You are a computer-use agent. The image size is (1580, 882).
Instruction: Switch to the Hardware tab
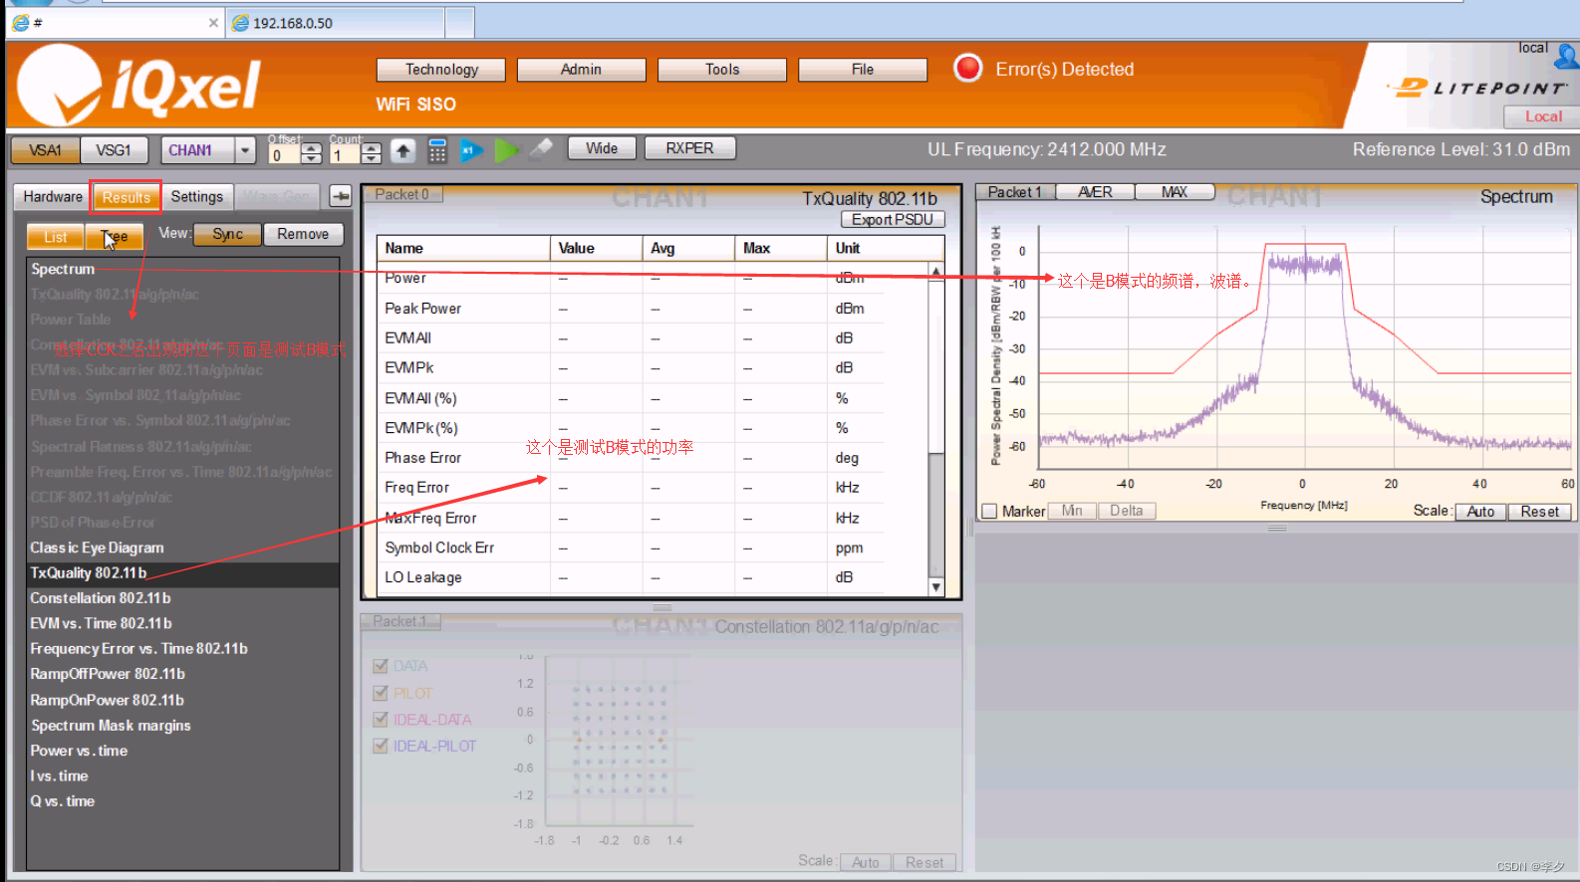pyautogui.click(x=53, y=197)
